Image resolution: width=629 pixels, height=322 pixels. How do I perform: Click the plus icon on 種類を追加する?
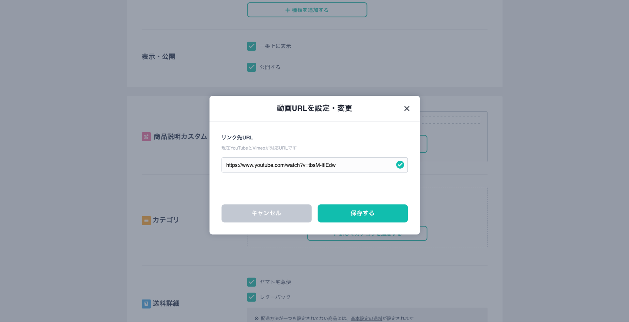tap(287, 10)
